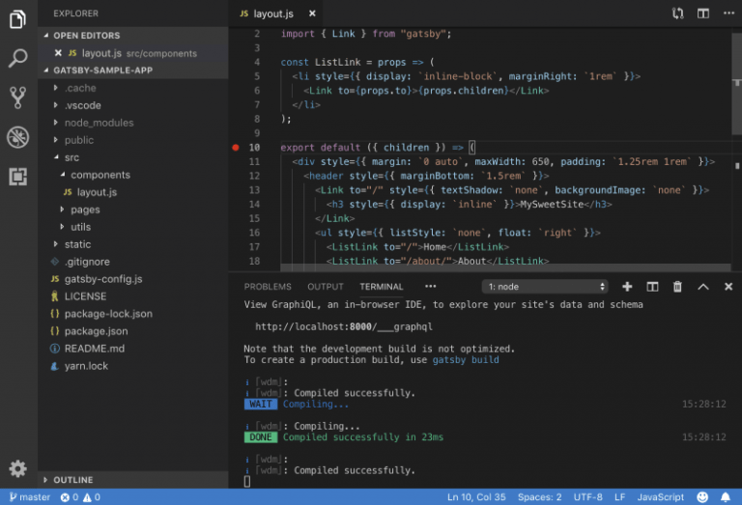
Task: Open the Search view icon
Action: [x=17, y=59]
